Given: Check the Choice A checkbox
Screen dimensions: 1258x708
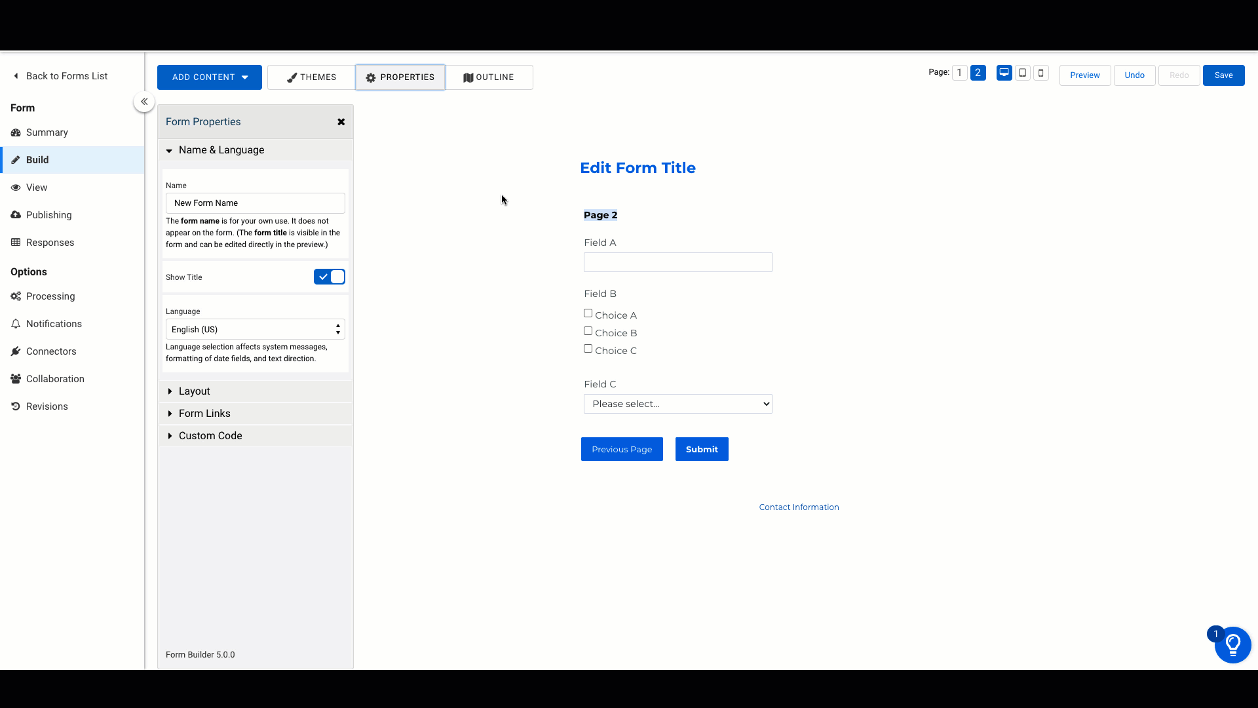Looking at the screenshot, I should coord(588,313).
